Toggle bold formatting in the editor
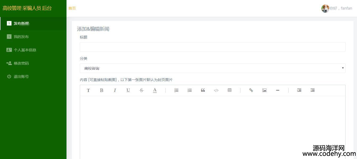 (x=102, y=90)
